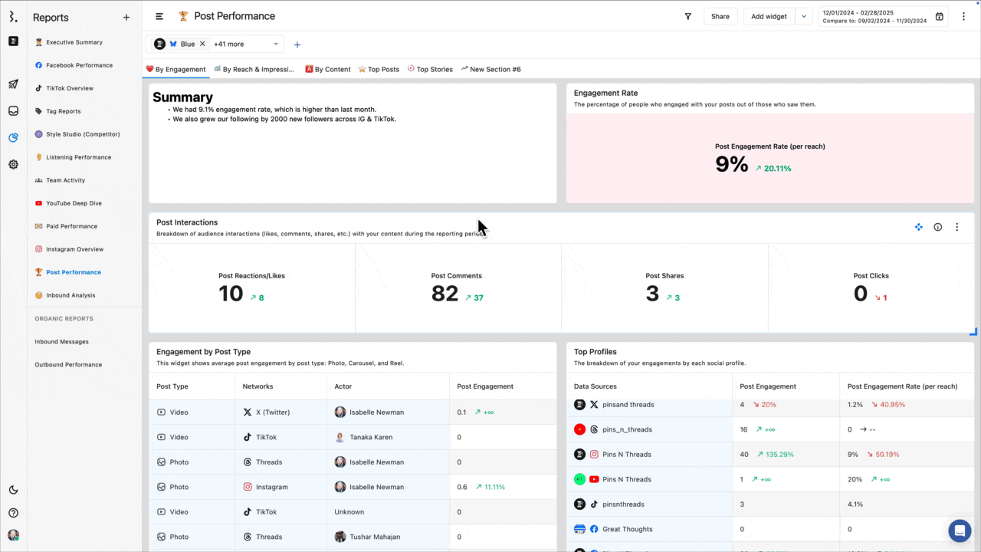Click the settings gear in left rail

click(x=13, y=164)
